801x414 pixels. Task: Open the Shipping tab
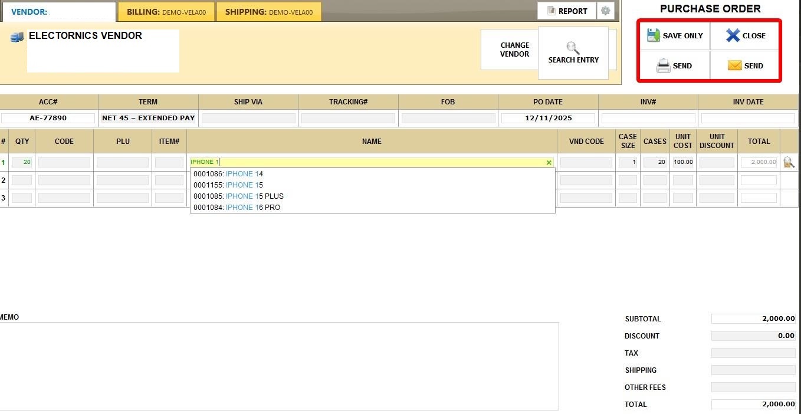click(x=268, y=12)
